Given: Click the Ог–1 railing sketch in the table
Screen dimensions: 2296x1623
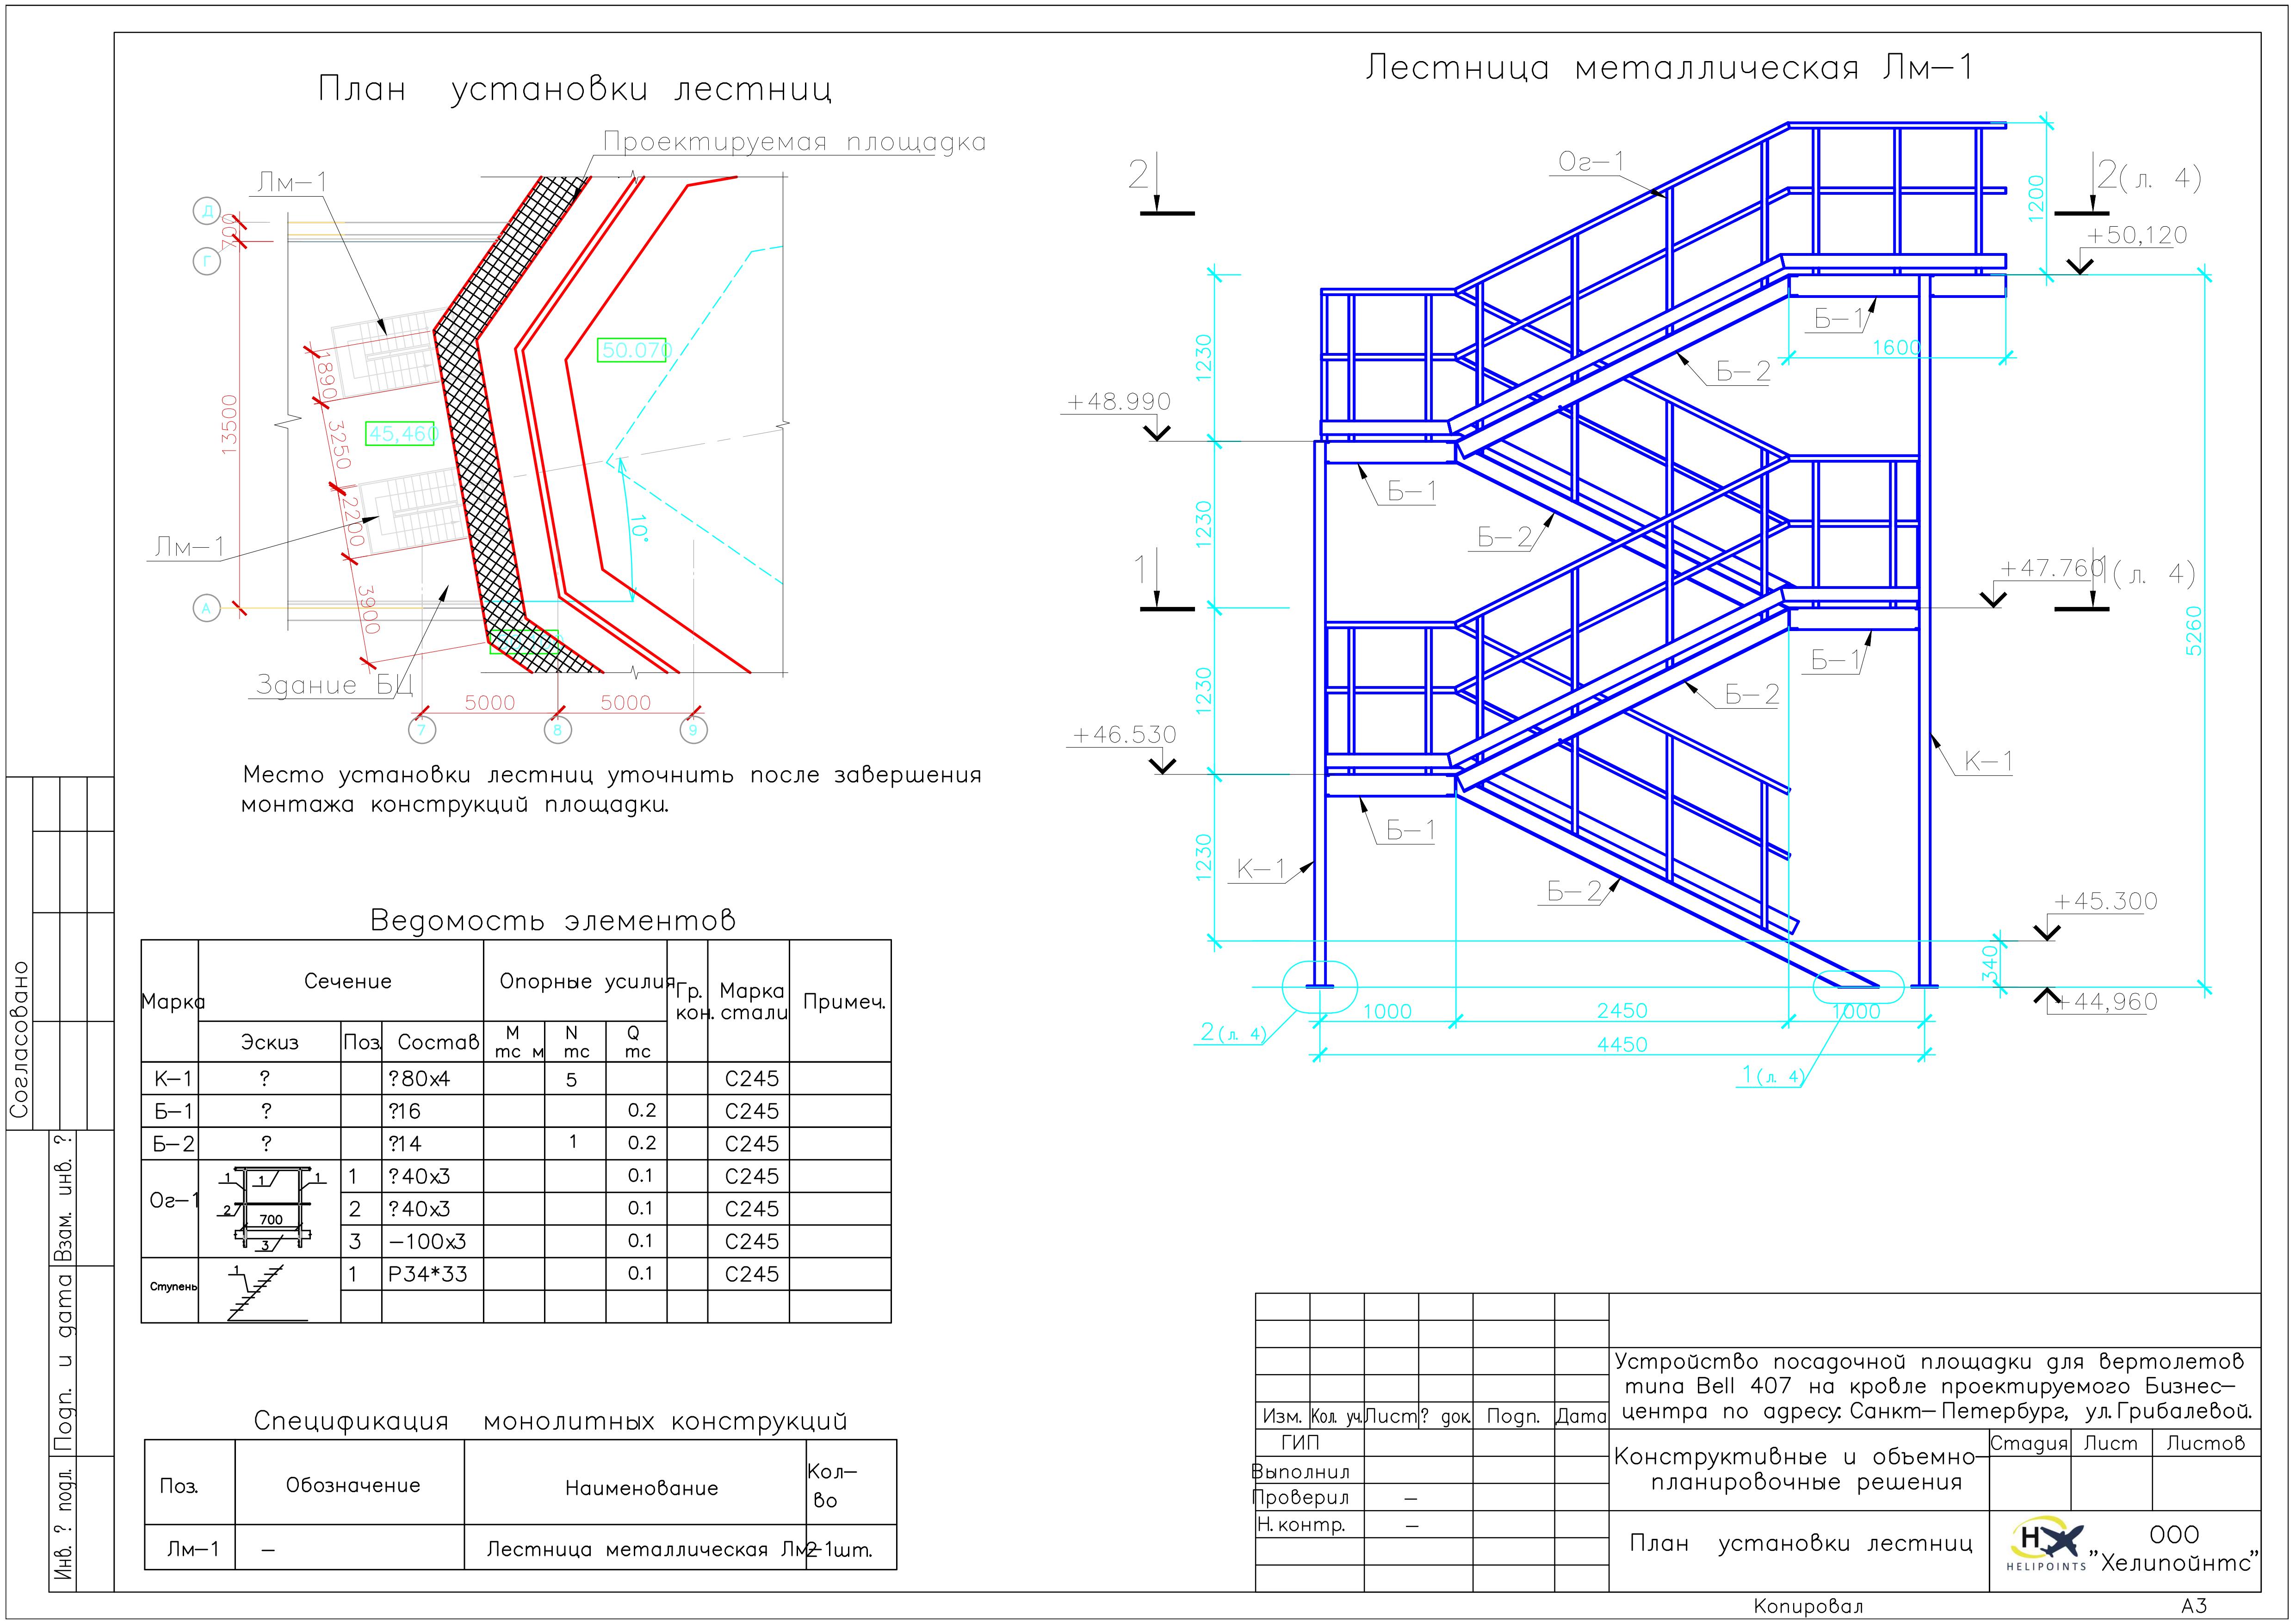Looking at the screenshot, I should click(x=271, y=1208).
